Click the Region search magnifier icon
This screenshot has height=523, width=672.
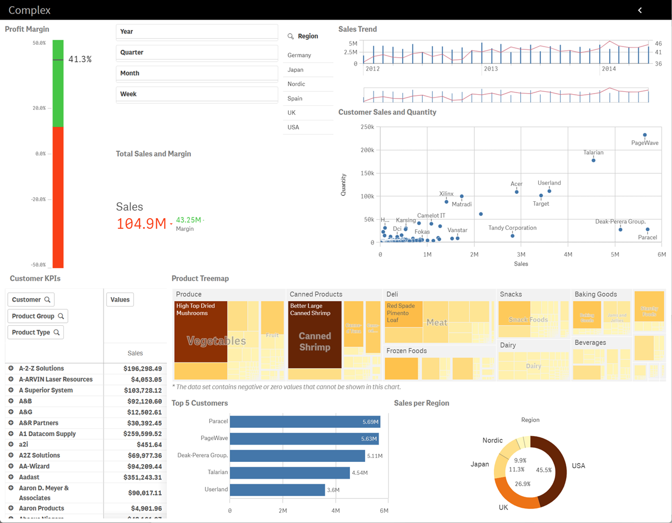(292, 35)
